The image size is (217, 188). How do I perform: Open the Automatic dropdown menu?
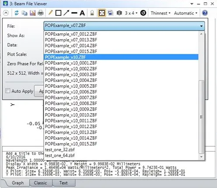coord(186,13)
